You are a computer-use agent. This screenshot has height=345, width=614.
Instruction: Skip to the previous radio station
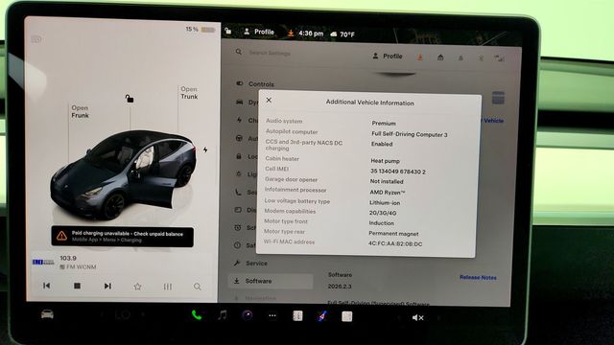[47, 286]
